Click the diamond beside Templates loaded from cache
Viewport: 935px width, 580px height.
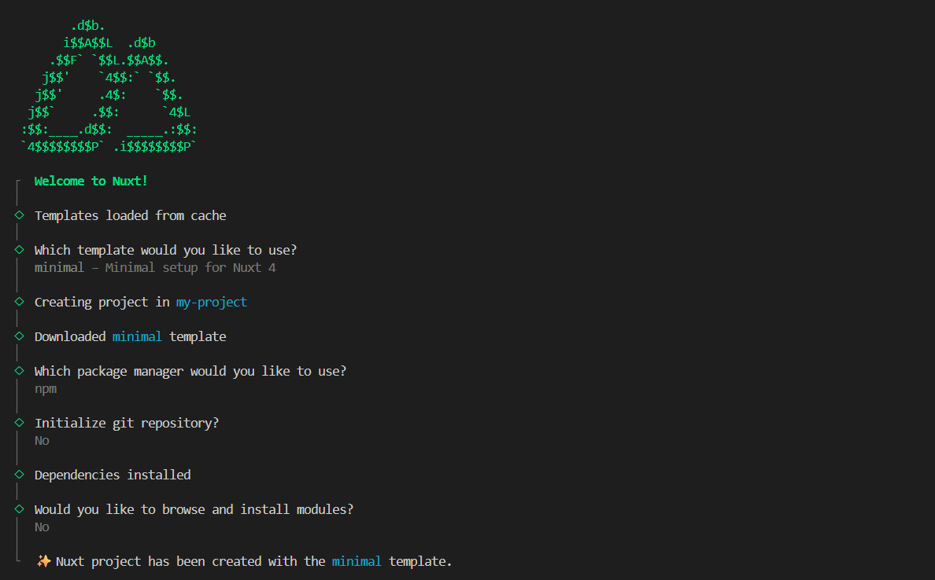20,215
